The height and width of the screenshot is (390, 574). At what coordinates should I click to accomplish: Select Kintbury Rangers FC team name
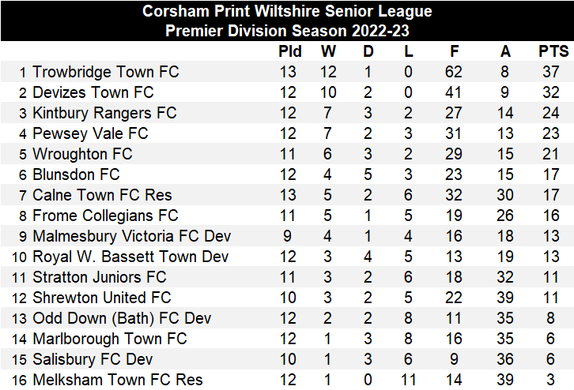104,113
